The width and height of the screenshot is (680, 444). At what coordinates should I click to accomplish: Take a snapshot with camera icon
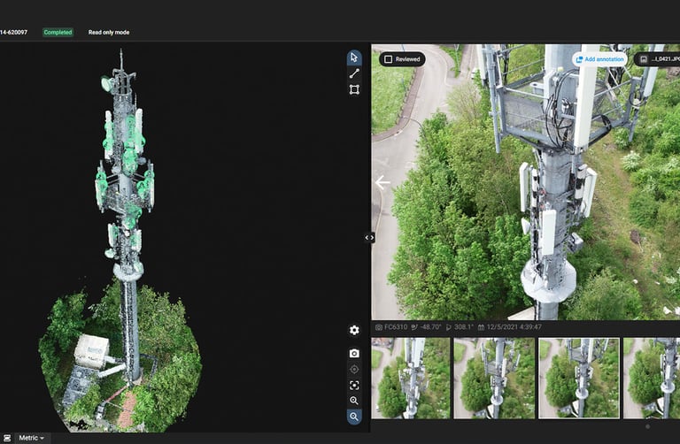pyautogui.click(x=354, y=354)
